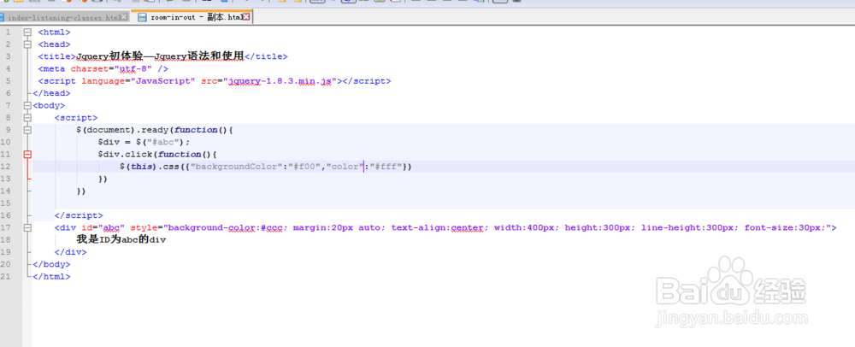
Task: Click "$div.click(function(){" on line 11
Action: tap(157, 154)
